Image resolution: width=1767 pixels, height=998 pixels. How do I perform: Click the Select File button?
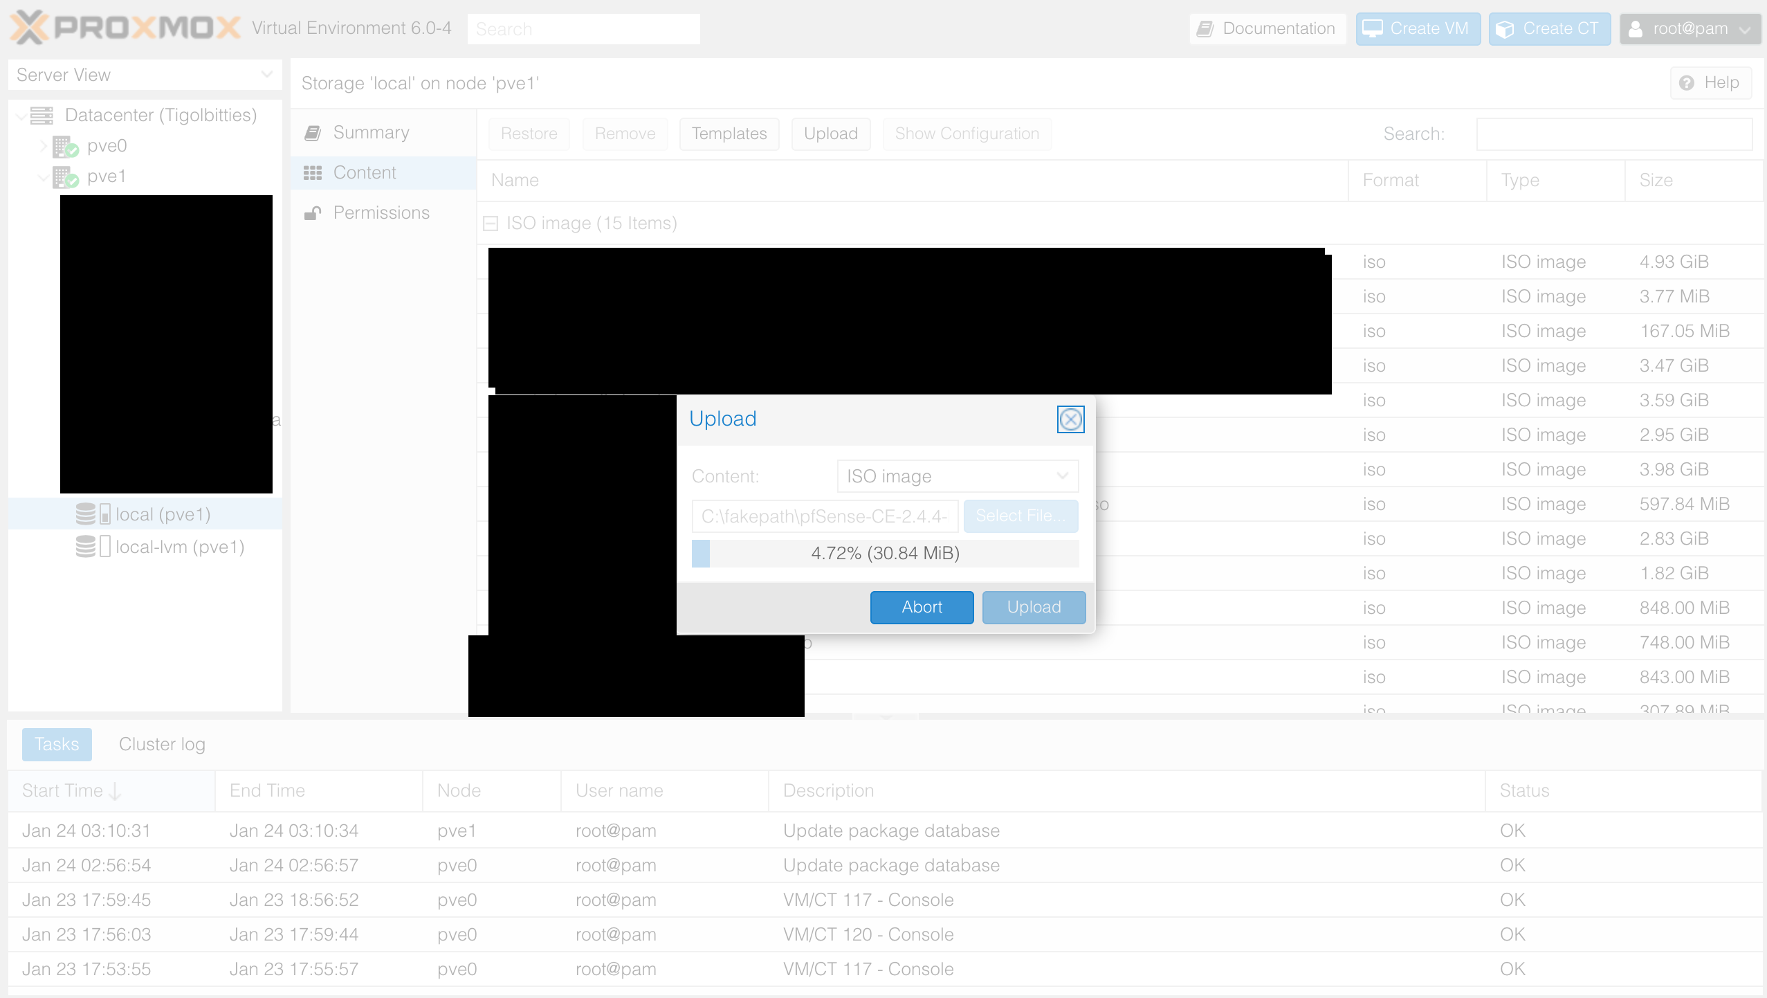click(1020, 516)
